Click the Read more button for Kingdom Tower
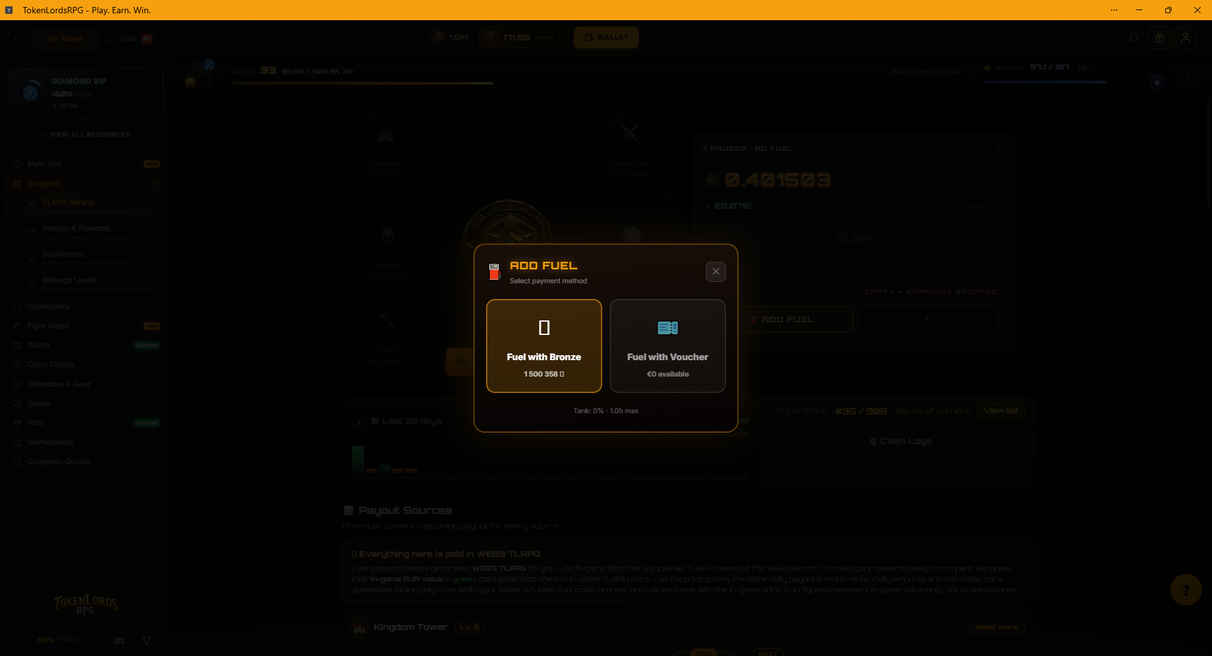 996,627
